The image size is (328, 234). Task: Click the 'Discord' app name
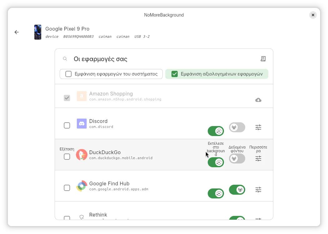click(x=98, y=121)
